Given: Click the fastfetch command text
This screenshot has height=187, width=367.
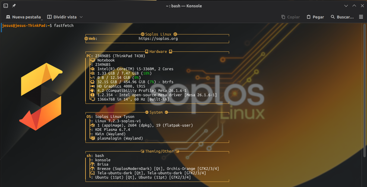Looking at the screenshot, I should [64, 25].
